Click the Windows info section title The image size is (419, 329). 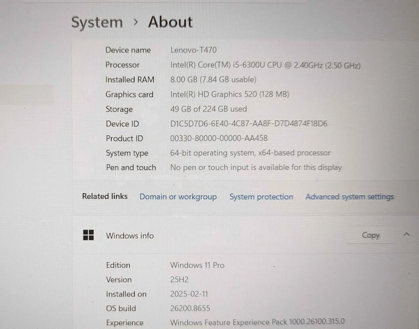pos(130,236)
